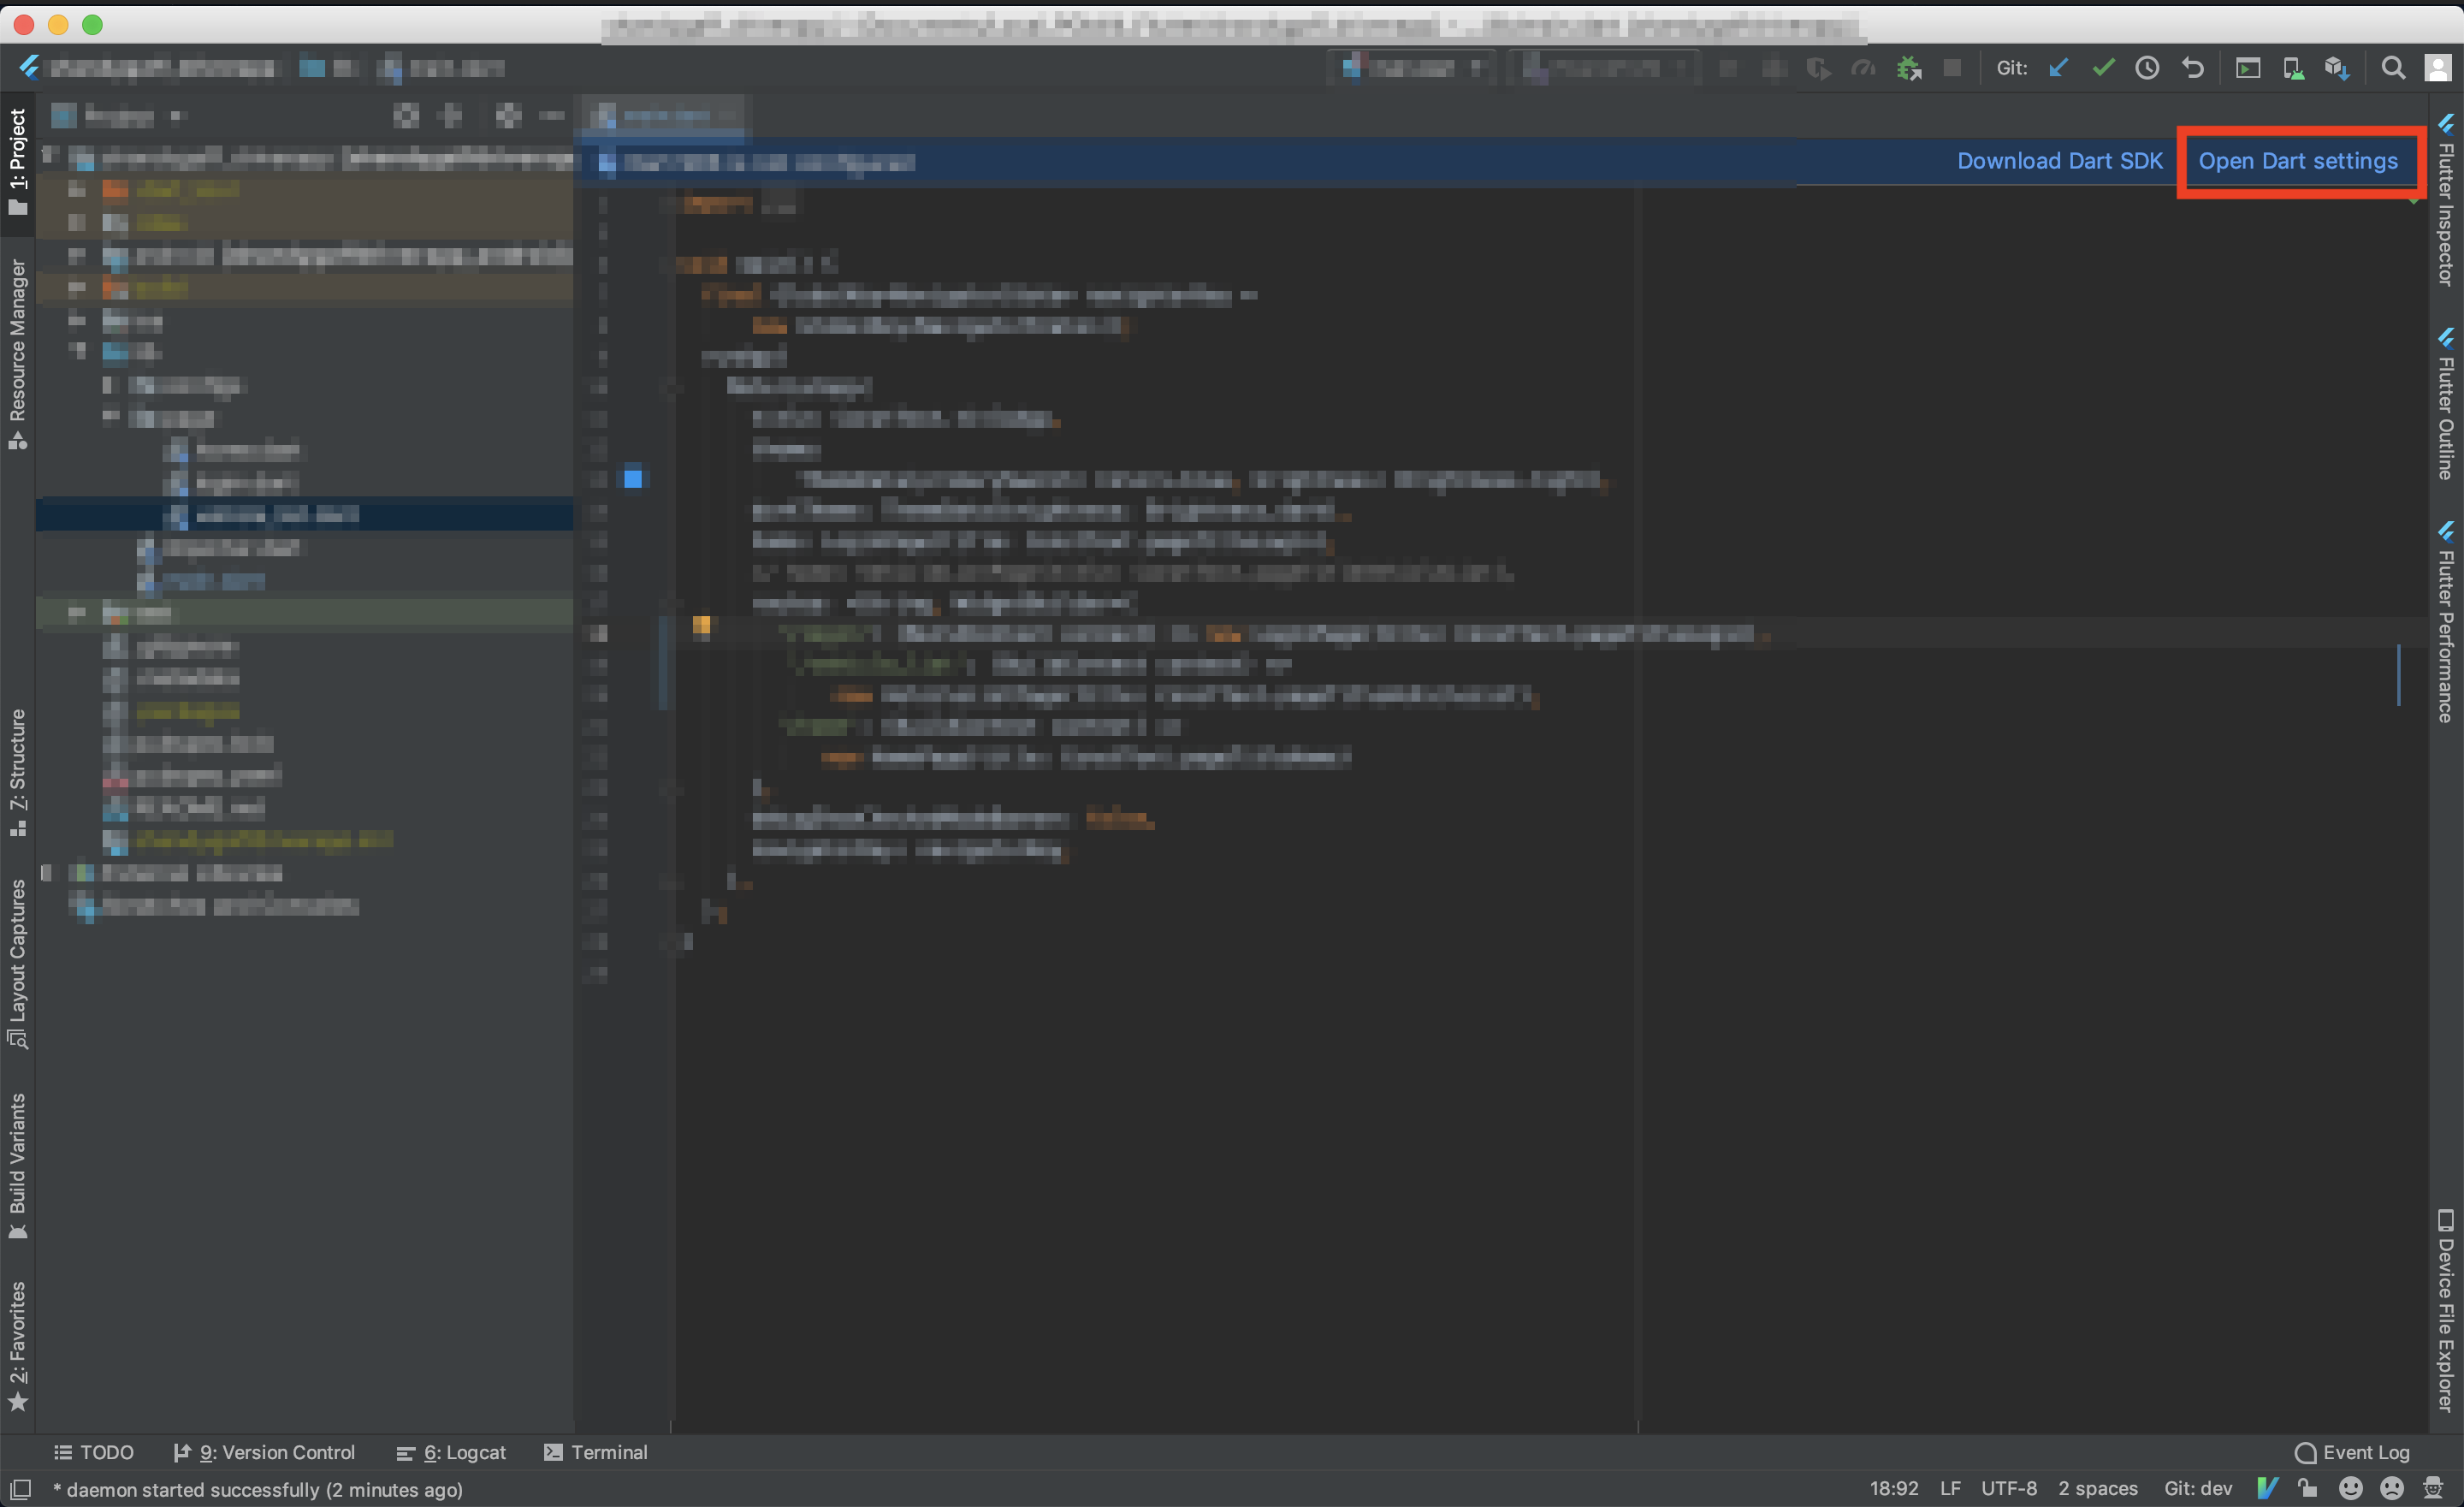Show Git history via the clock icon
Screen dimensions: 2464x1507
tap(2148, 67)
